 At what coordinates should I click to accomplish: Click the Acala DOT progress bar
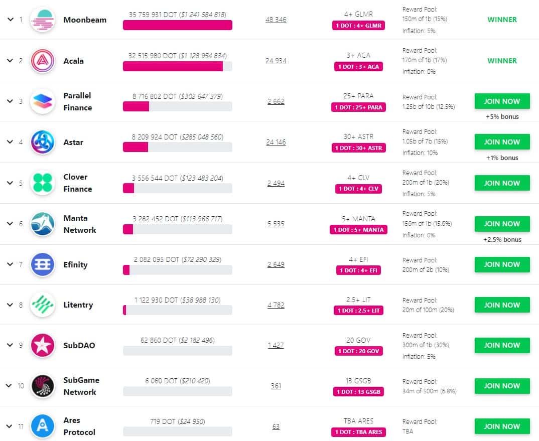[177, 66]
